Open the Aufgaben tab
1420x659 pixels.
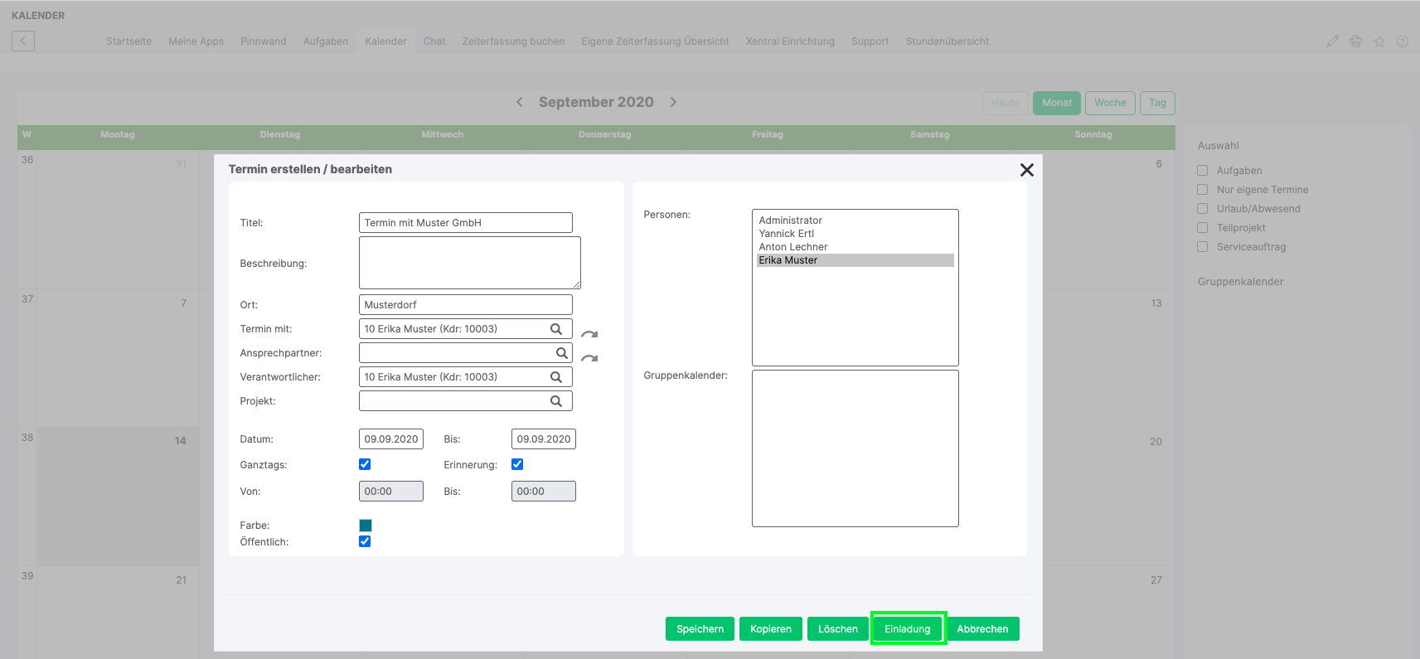(x=325, y=41)
